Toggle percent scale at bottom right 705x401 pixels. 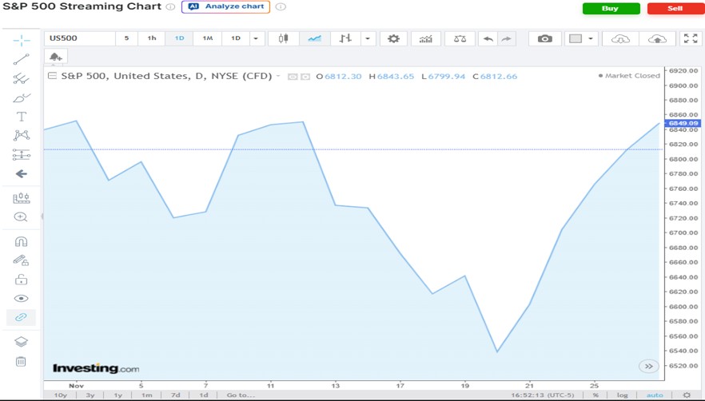pos(595,395)
